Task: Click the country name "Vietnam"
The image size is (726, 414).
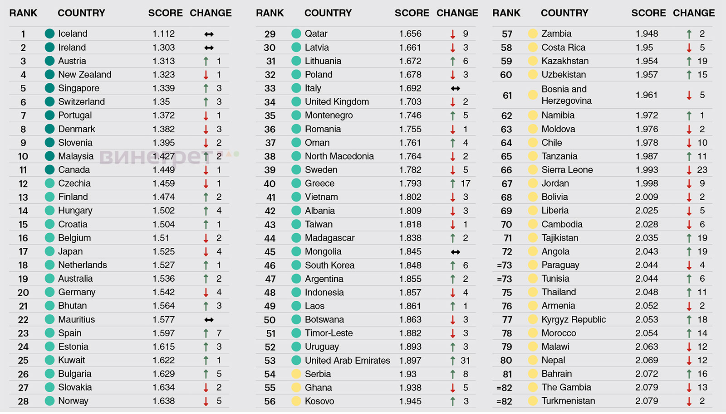Action: 321,197
